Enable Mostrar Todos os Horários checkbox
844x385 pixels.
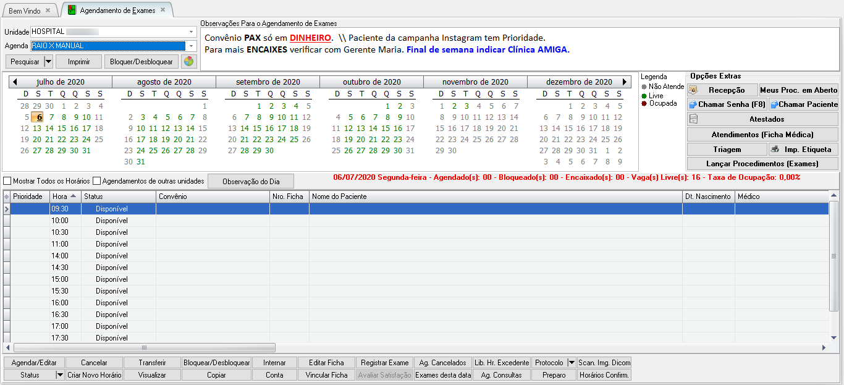[7, 181]
